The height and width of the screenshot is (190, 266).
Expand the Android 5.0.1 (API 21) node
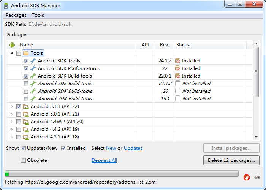point(11,114)
